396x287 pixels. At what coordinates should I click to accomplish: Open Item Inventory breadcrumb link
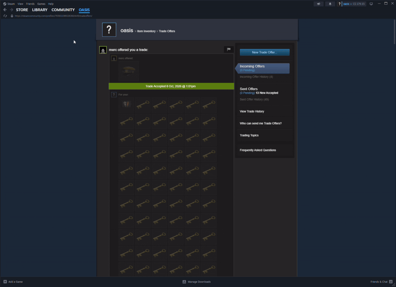146,31
